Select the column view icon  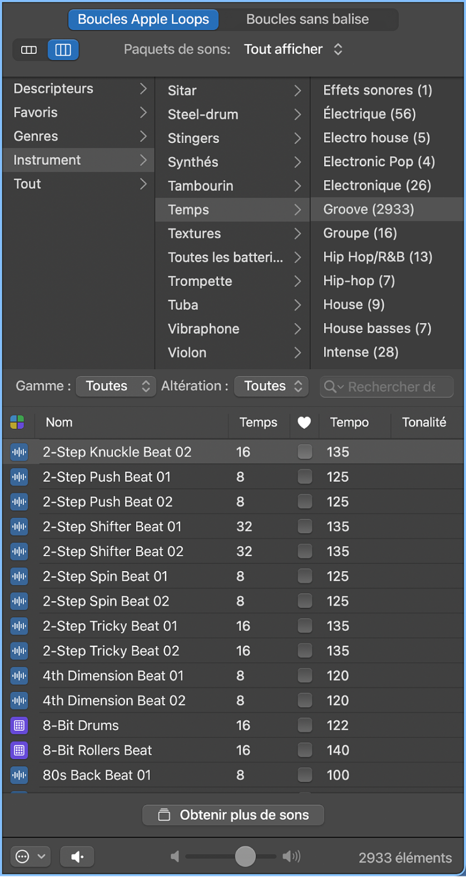[x=63, y=50]
